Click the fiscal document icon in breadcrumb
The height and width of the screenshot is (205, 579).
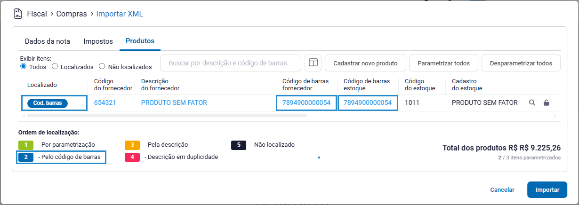pyautogui.click(x=18, y=14)
